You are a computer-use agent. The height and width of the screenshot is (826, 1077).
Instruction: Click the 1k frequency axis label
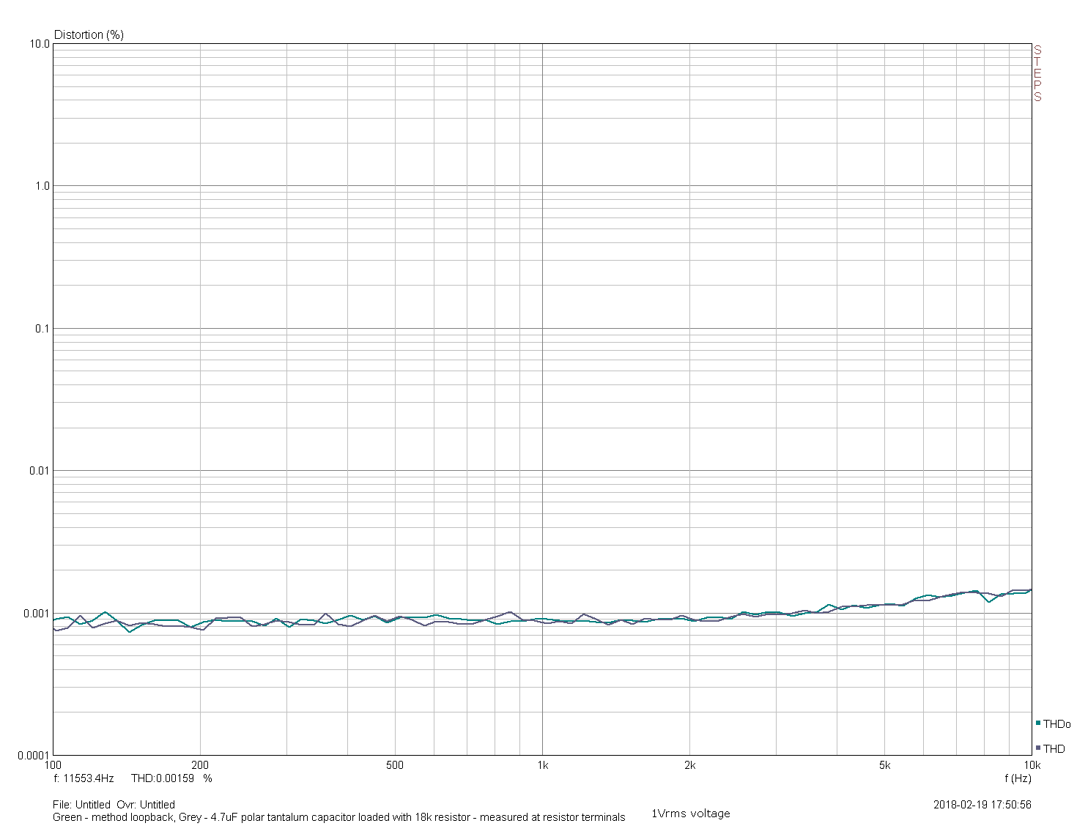point(542,765)
